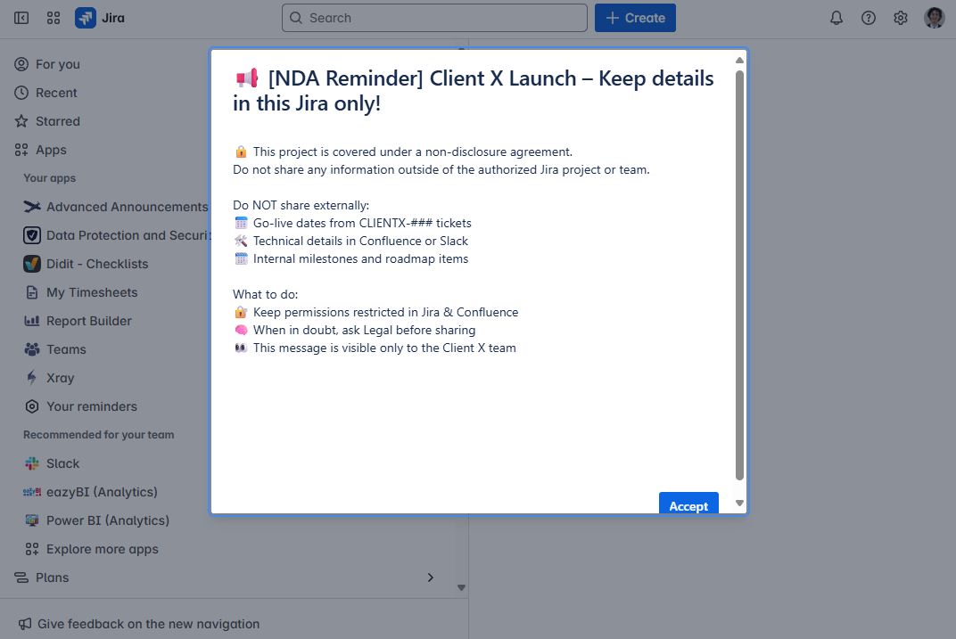Click the Slack logo icon
Image resolution: width=956 pixels, height=639 pixels.
coord(32,463)
